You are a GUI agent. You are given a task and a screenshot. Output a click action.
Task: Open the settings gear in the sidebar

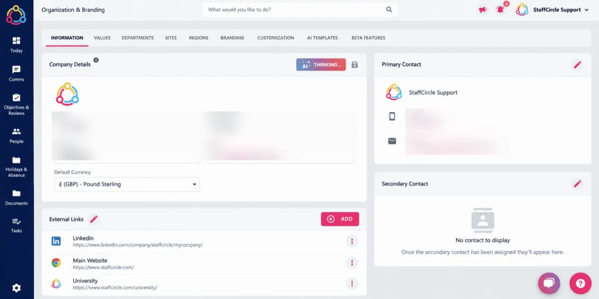(16, 288)
